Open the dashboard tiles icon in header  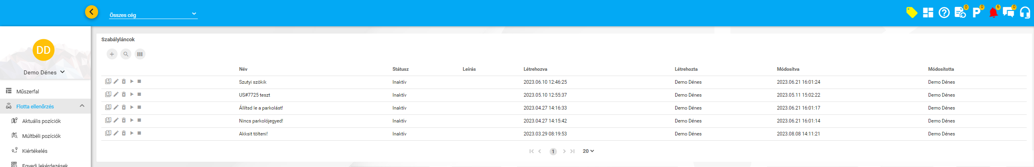point(928,13)
